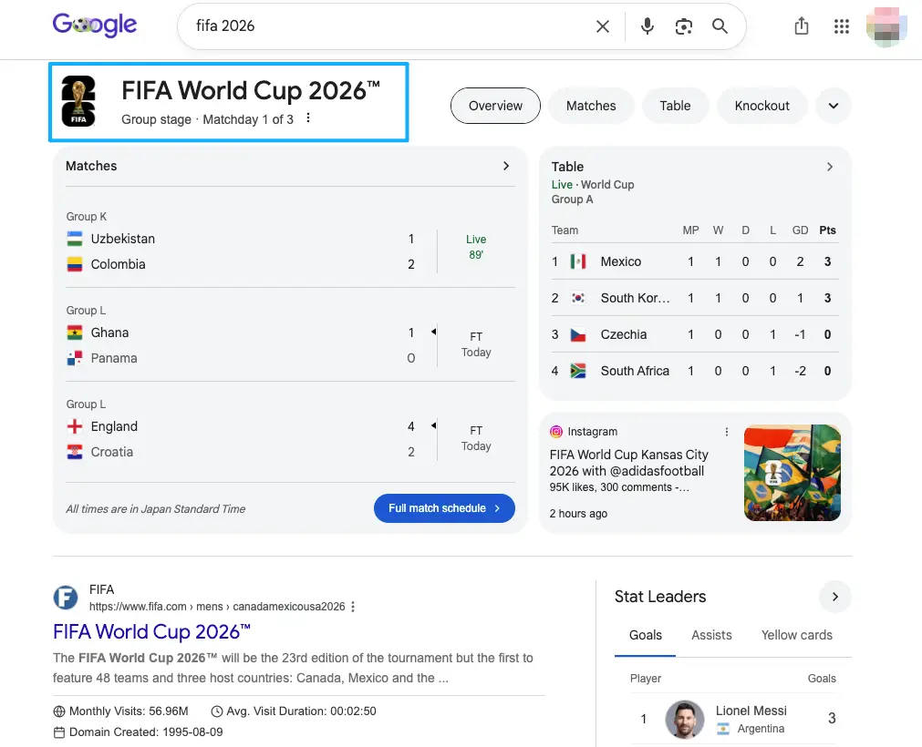The height and width of the screenshot is (747, 922).
Task: Switch to the Assists stat tab
Action: pos(711,636)
